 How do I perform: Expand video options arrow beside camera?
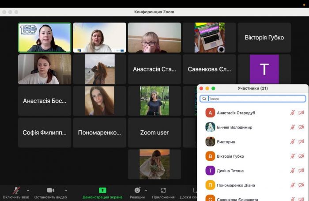pos(66,190)
